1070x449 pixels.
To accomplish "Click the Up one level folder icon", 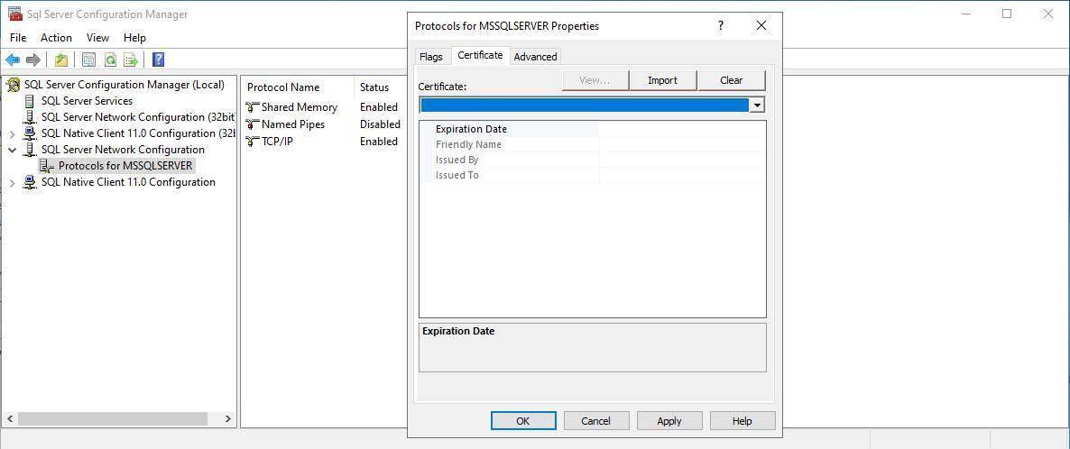I will (60, 60).
